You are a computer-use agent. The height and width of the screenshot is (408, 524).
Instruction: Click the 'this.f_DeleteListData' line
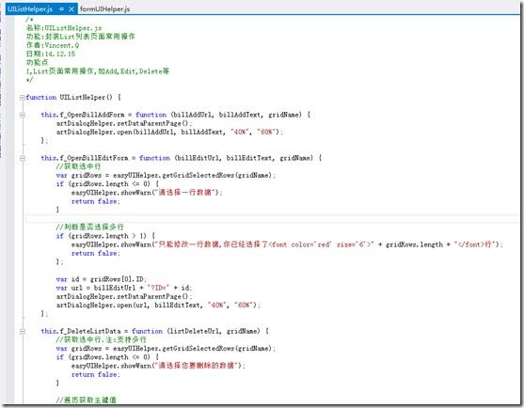coord(154,331)
